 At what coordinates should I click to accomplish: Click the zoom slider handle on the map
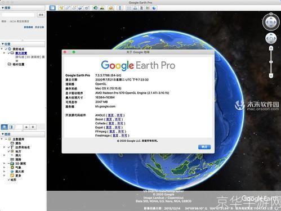coord(271,62)
